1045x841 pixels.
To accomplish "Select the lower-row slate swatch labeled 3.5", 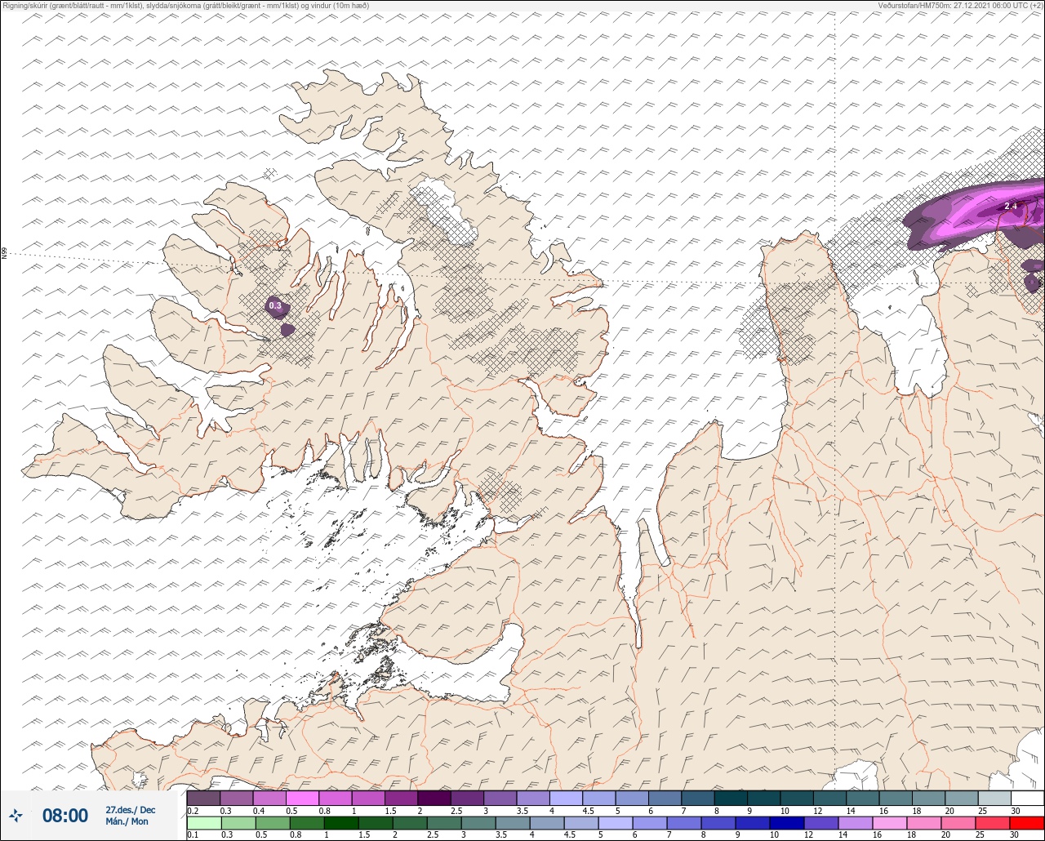I will point(513,823).
